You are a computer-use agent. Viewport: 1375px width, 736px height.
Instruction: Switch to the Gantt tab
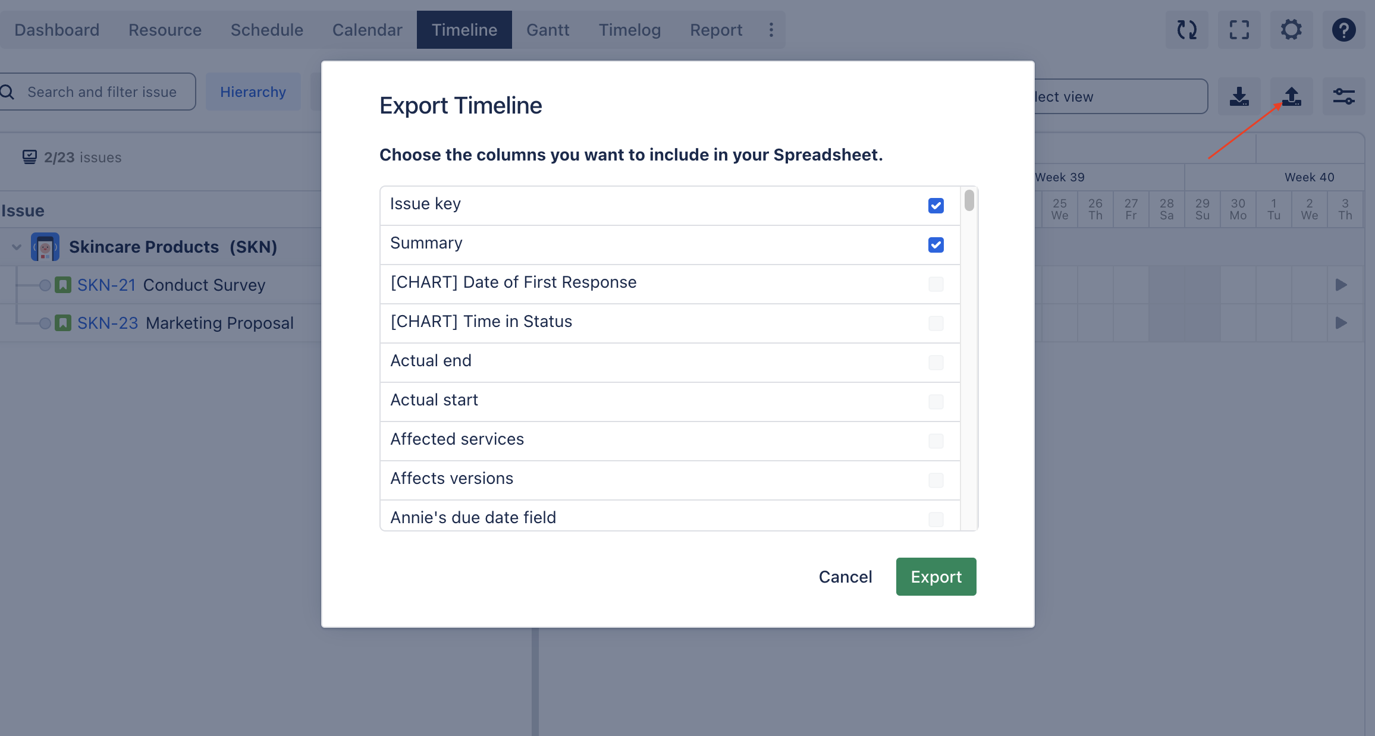[x=548, y=30]
